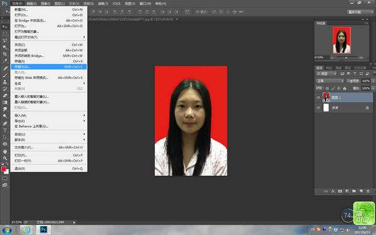
Task: Toggle lock all padlock icon
Action: (345, 88)
